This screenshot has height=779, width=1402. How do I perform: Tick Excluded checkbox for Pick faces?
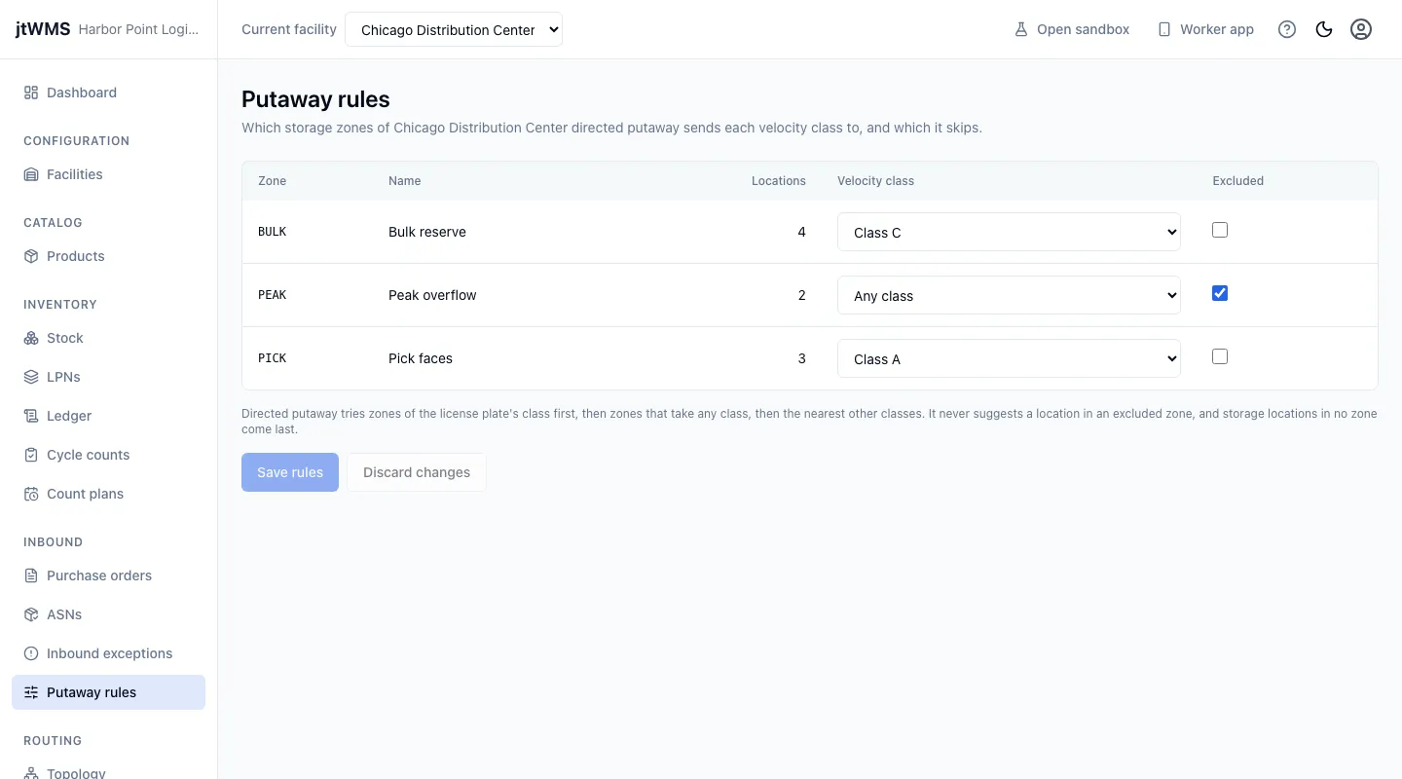(x=1220, y=356)
